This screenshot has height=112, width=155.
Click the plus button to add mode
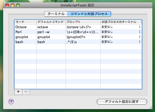18,92
